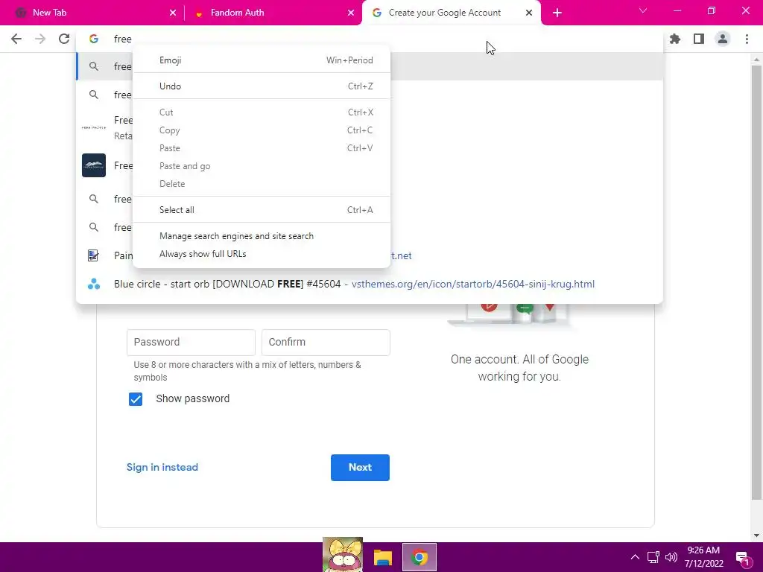This screenshot has height=572, width=763.
Task: Choose Undo in the context menu
Action: [262, 86]
